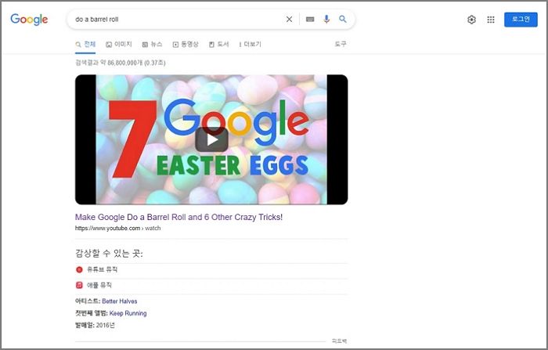Open the on-screen keyboard icon
548x350 pixels.
[x=310, y=20]
